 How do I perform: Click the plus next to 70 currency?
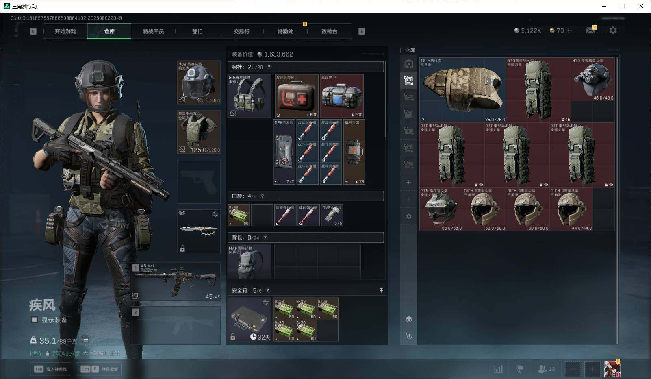point(569,30)
